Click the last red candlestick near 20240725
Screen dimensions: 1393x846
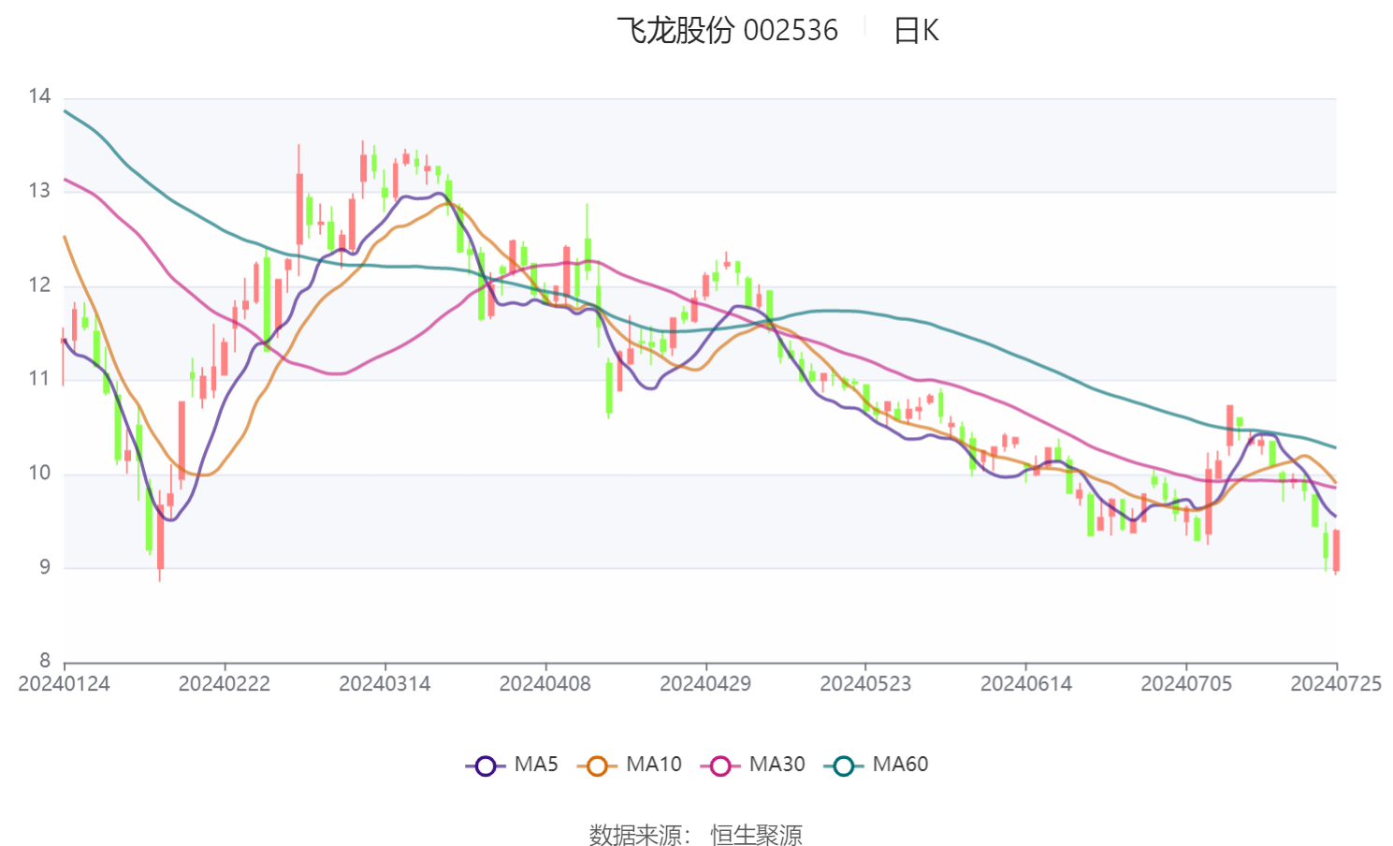[x=1336, y=551]
